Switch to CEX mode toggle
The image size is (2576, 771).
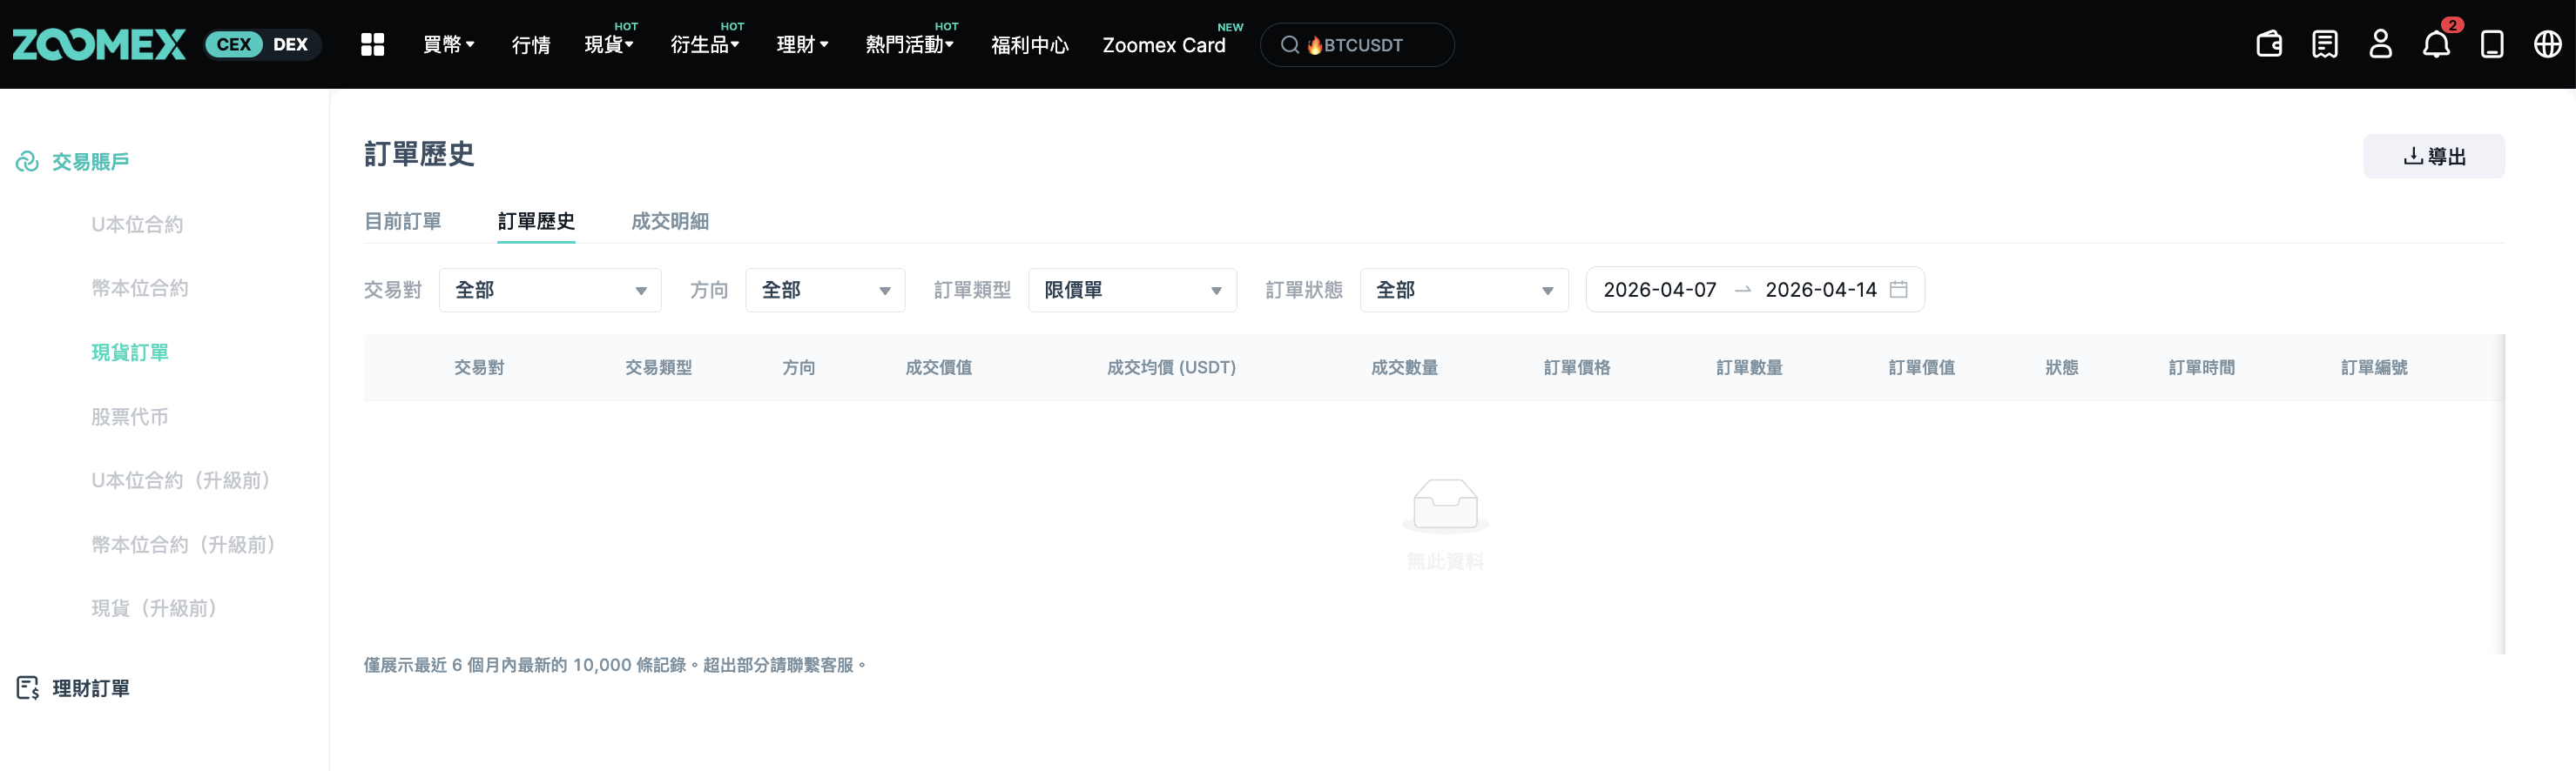(x=234, y=45)
